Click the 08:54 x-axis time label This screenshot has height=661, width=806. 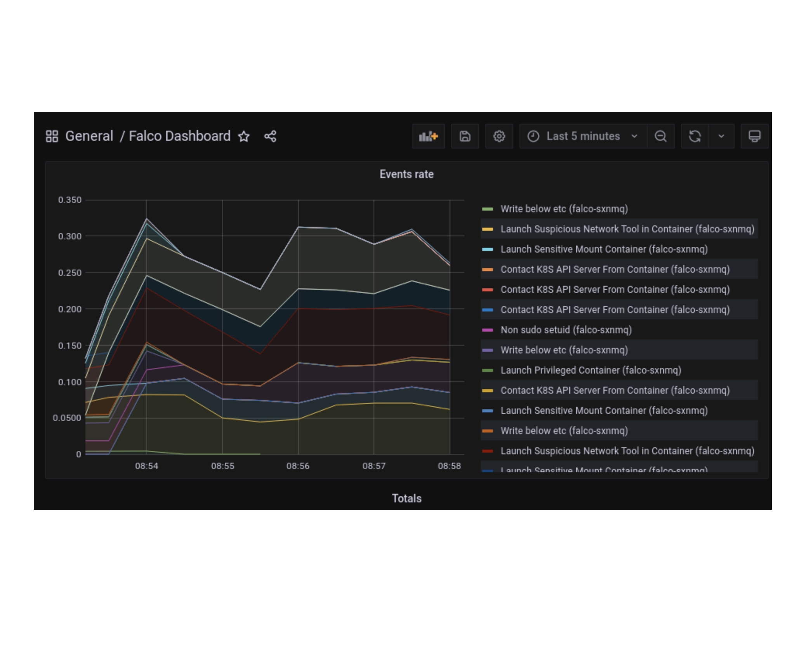(x=146, y=466)
